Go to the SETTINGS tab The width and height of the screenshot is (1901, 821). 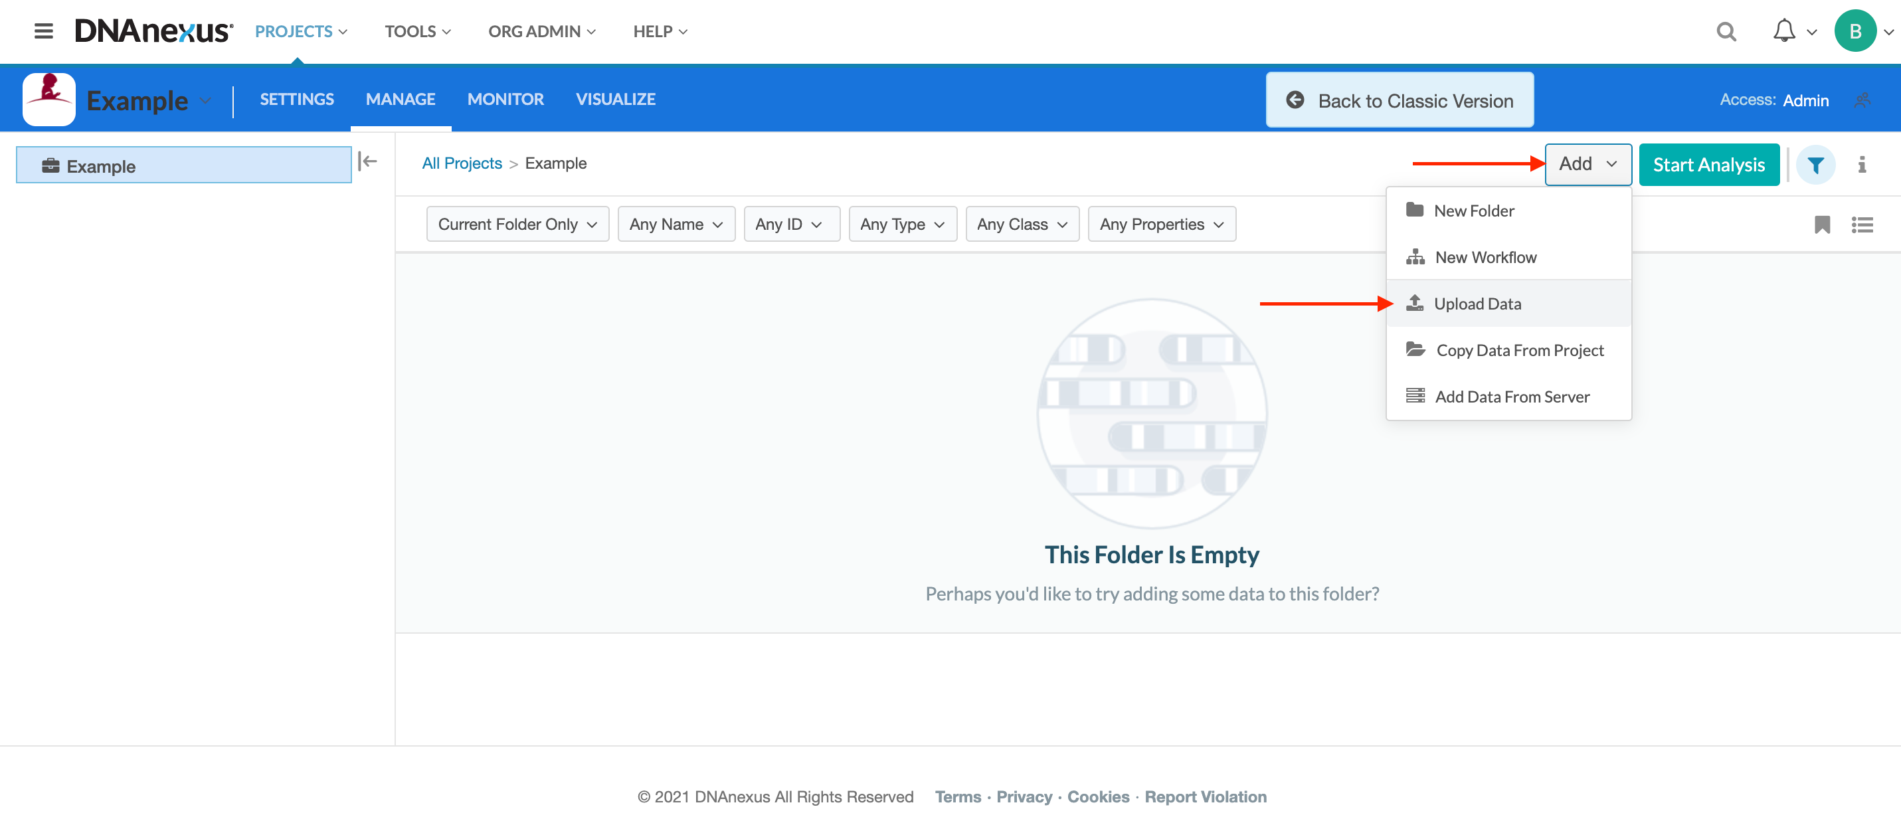coord(297,99)
